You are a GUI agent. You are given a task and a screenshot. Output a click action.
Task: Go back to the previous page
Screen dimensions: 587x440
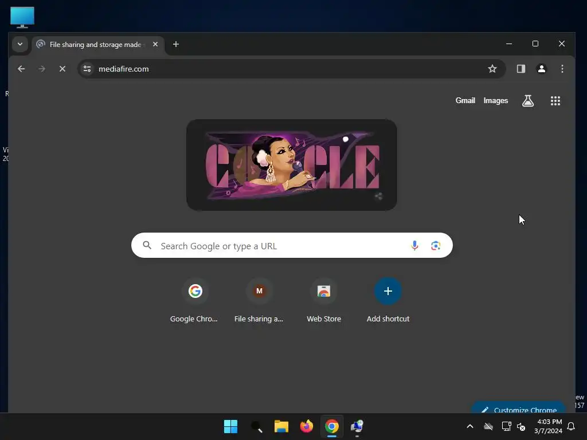tap(21, 69)
